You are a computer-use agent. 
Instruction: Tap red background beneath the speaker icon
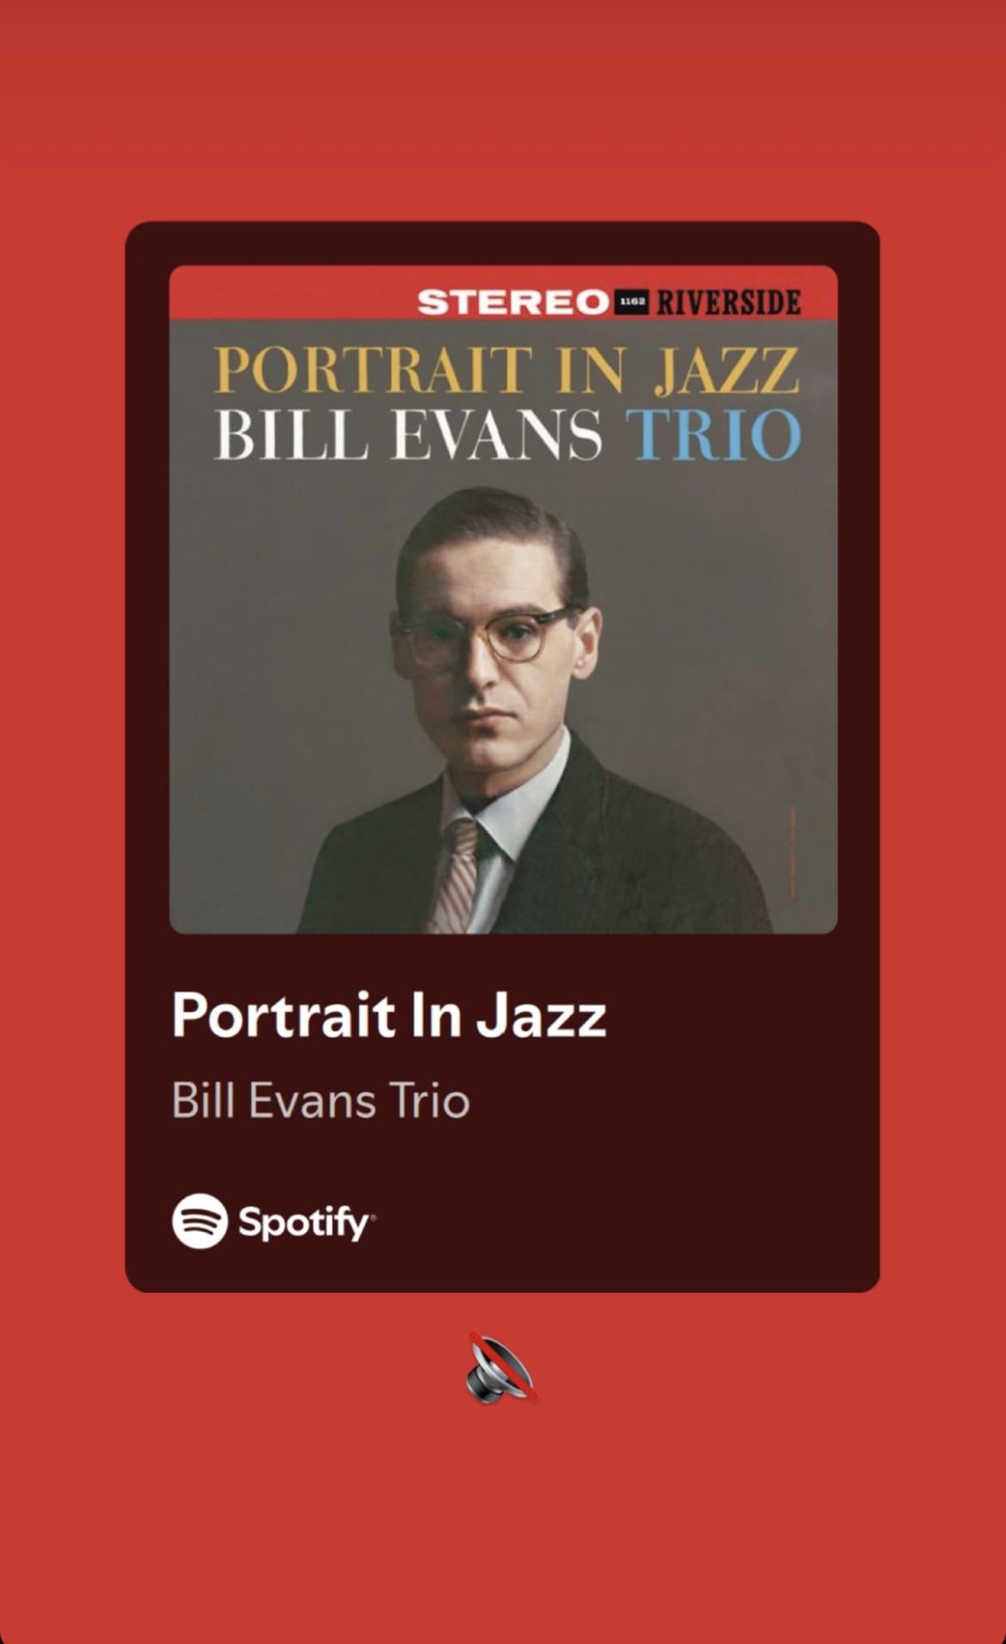(503, 1523)
